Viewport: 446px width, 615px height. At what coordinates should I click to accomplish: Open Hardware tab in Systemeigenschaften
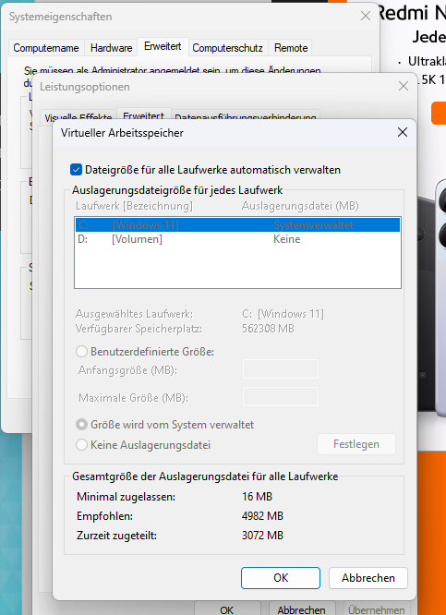(111, 48)
